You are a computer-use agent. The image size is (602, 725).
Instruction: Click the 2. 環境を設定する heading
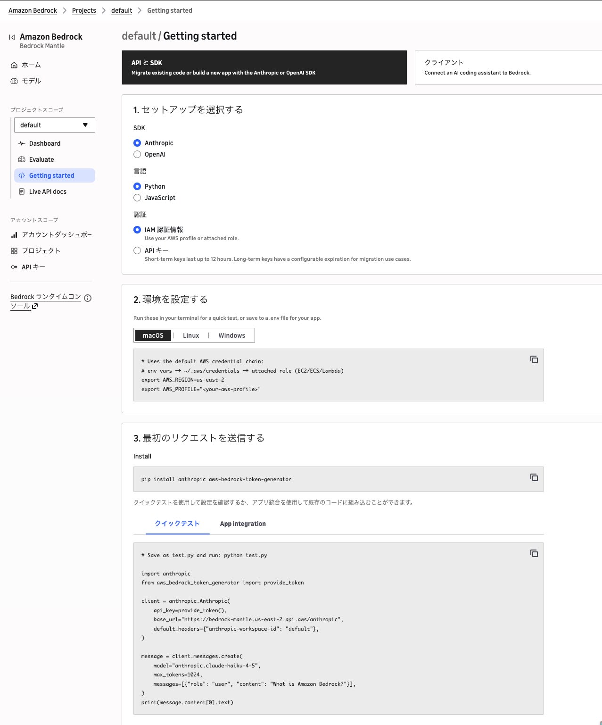pyautogui.click(x=171, y=299)
